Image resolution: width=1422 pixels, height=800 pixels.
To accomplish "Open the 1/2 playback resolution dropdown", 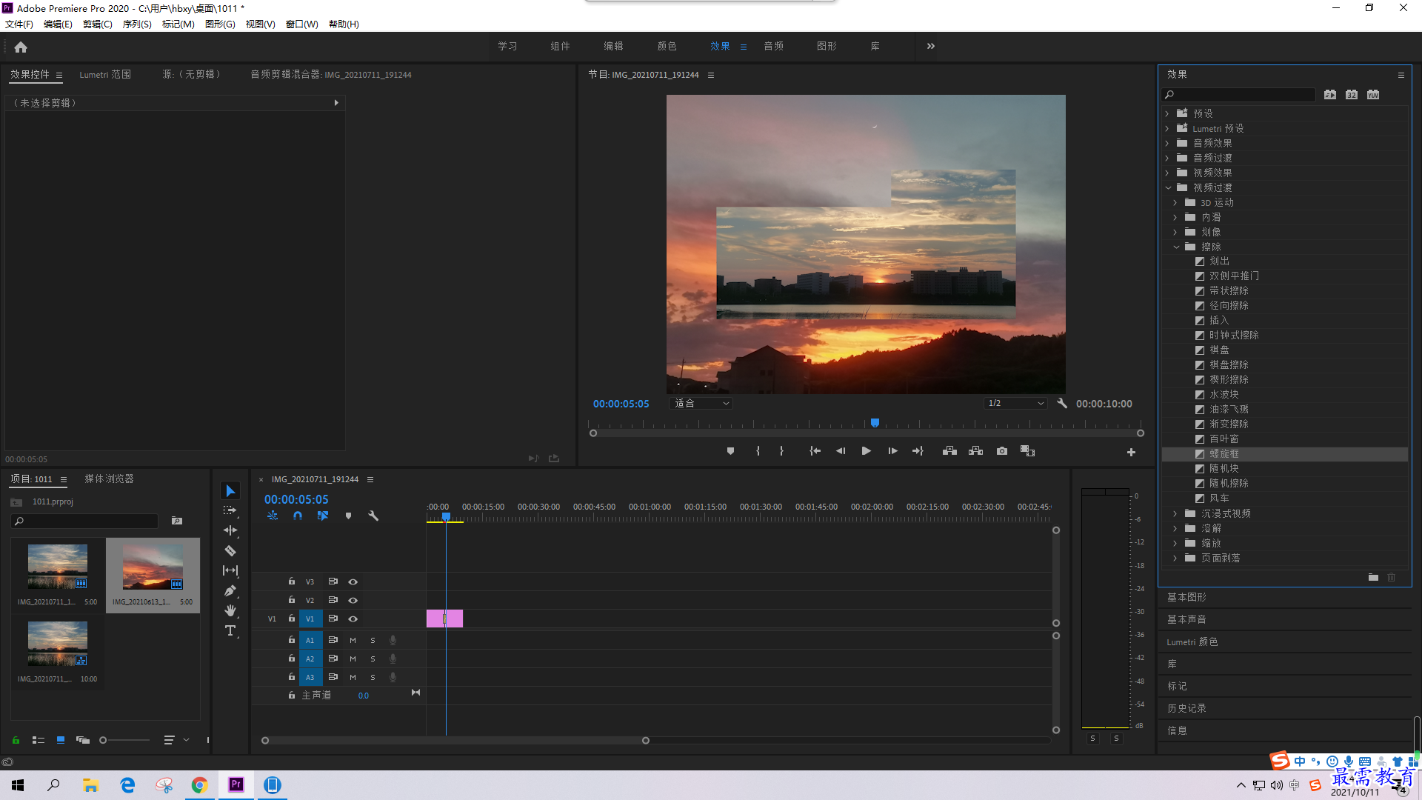I will pos(1015,404).
